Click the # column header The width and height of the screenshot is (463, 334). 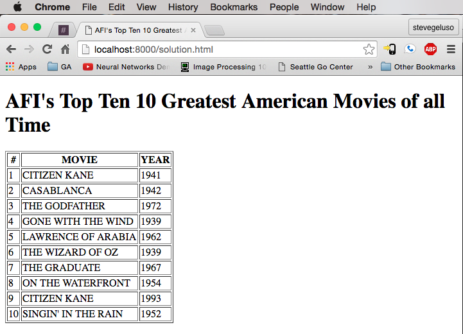point(13,159)
